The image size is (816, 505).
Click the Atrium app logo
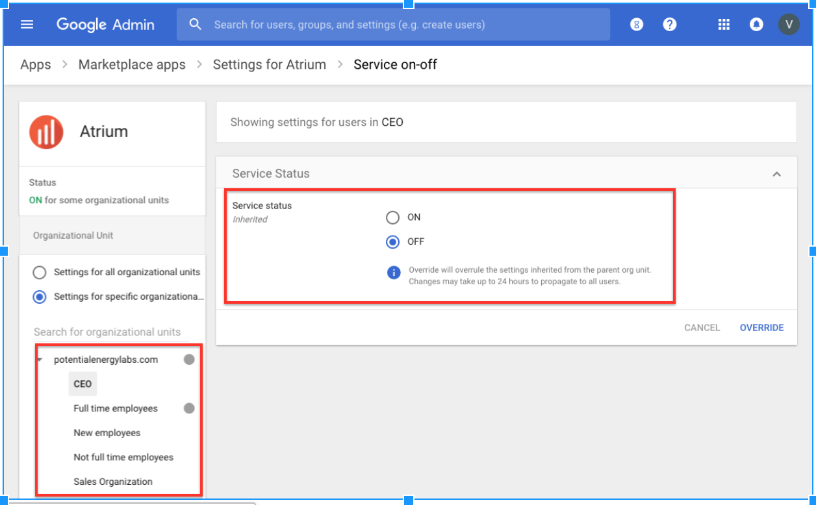pos(46,132)
